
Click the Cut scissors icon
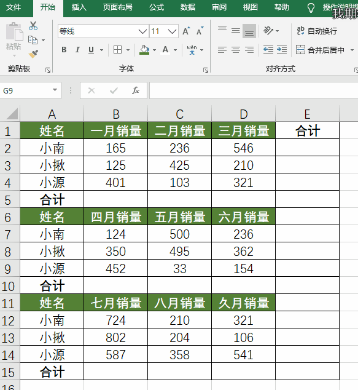pos(33,26)
